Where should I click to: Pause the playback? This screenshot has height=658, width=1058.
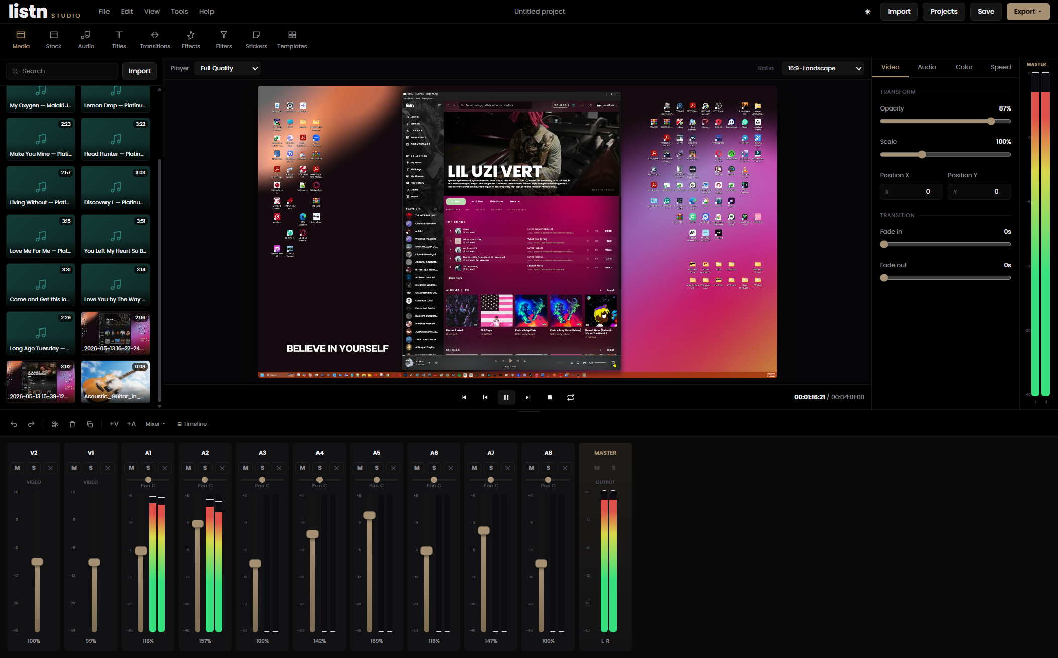[506, 397]
